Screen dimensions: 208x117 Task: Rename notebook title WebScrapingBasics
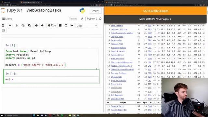point(44,10)
